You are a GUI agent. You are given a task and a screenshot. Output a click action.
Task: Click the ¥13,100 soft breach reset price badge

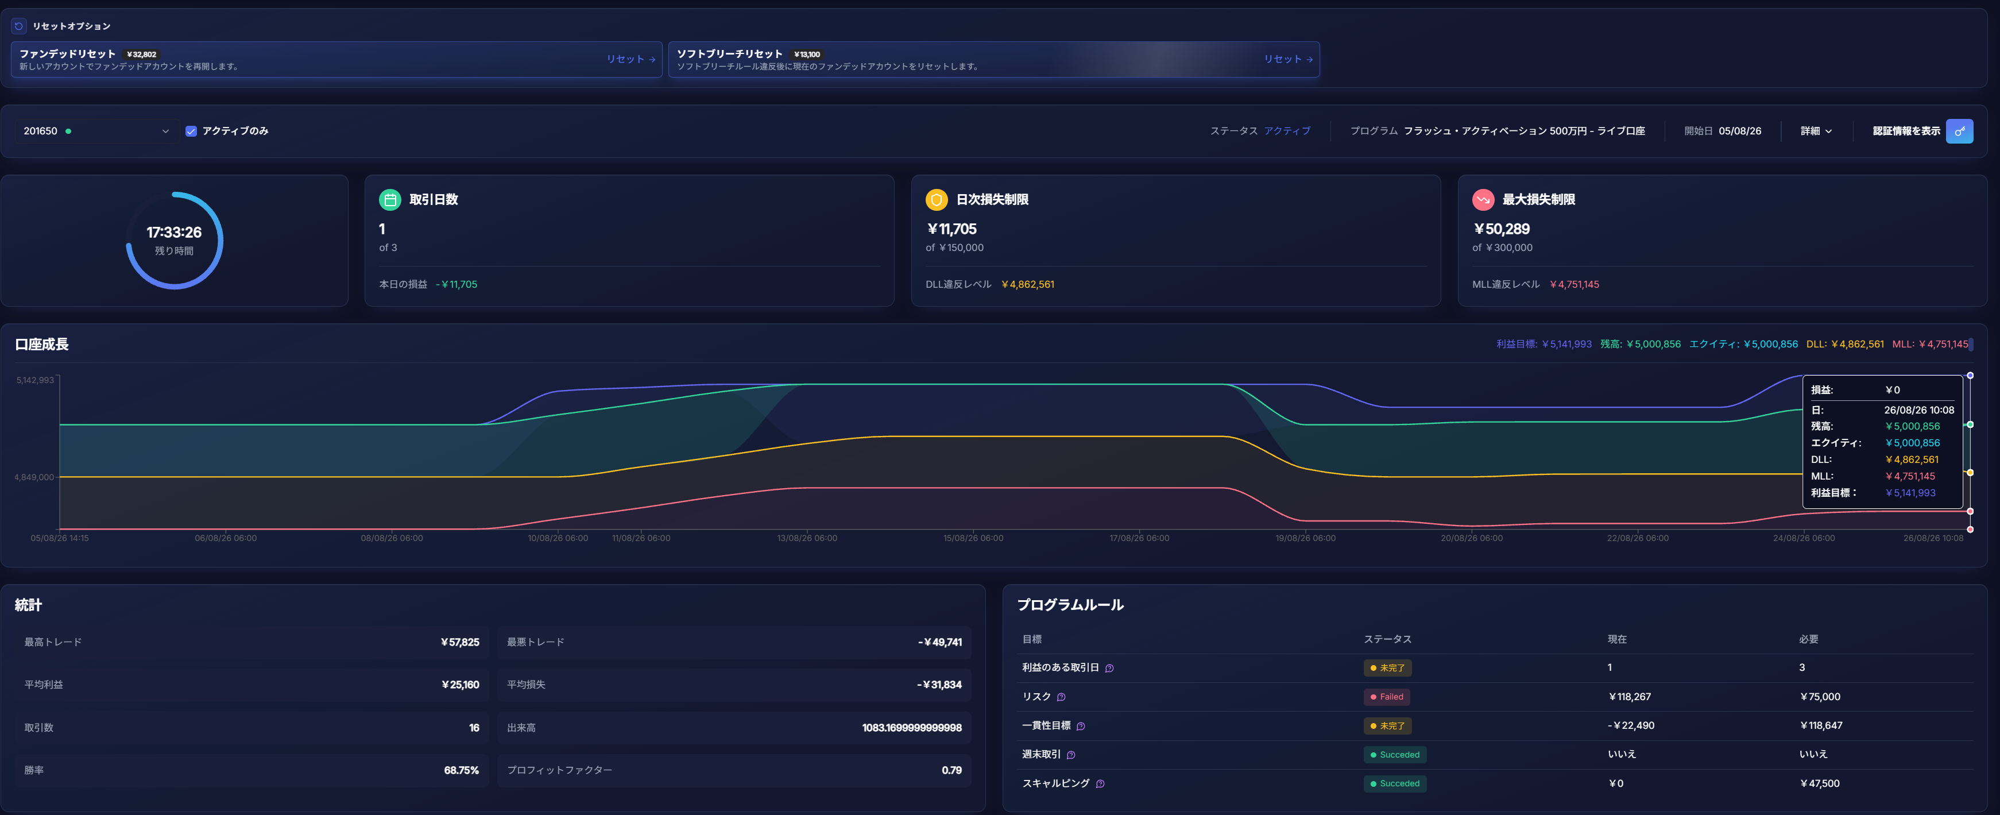click(x=807, y=55)
